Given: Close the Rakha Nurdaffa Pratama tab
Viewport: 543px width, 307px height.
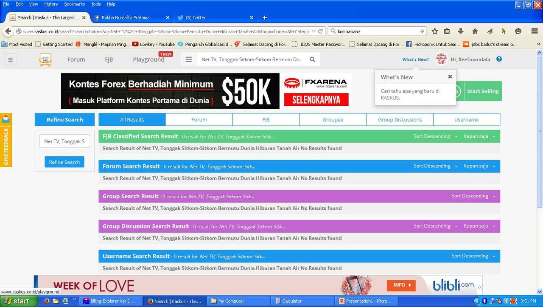Looking at the screenshot, I should click(168, 17).
